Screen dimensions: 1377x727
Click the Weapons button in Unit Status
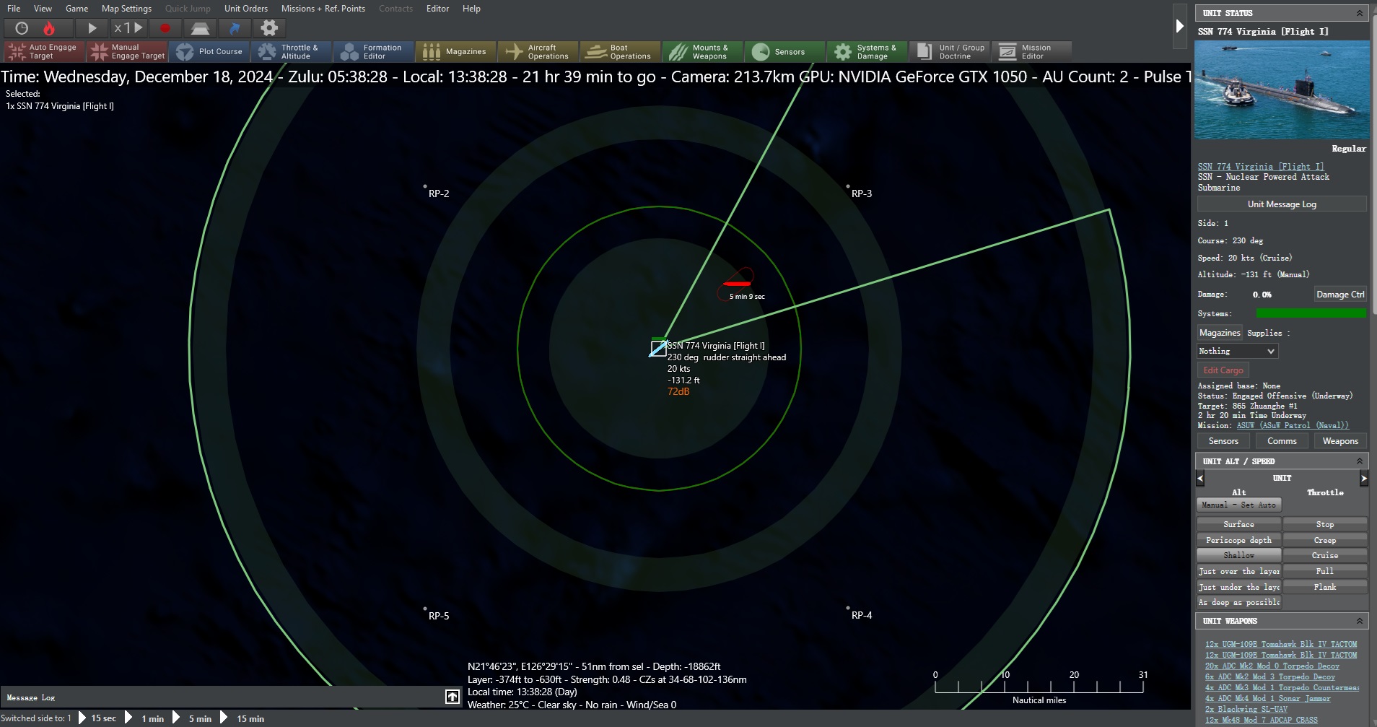[1340, 441]
